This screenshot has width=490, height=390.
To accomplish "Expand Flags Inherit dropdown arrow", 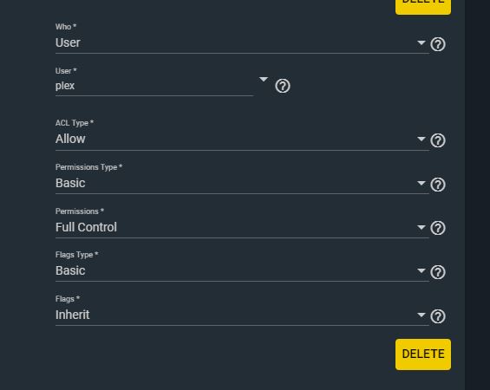I will (x=421, y=315).
